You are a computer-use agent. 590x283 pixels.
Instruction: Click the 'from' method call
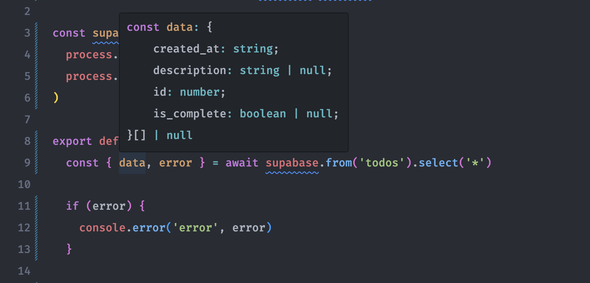point(339,163)
